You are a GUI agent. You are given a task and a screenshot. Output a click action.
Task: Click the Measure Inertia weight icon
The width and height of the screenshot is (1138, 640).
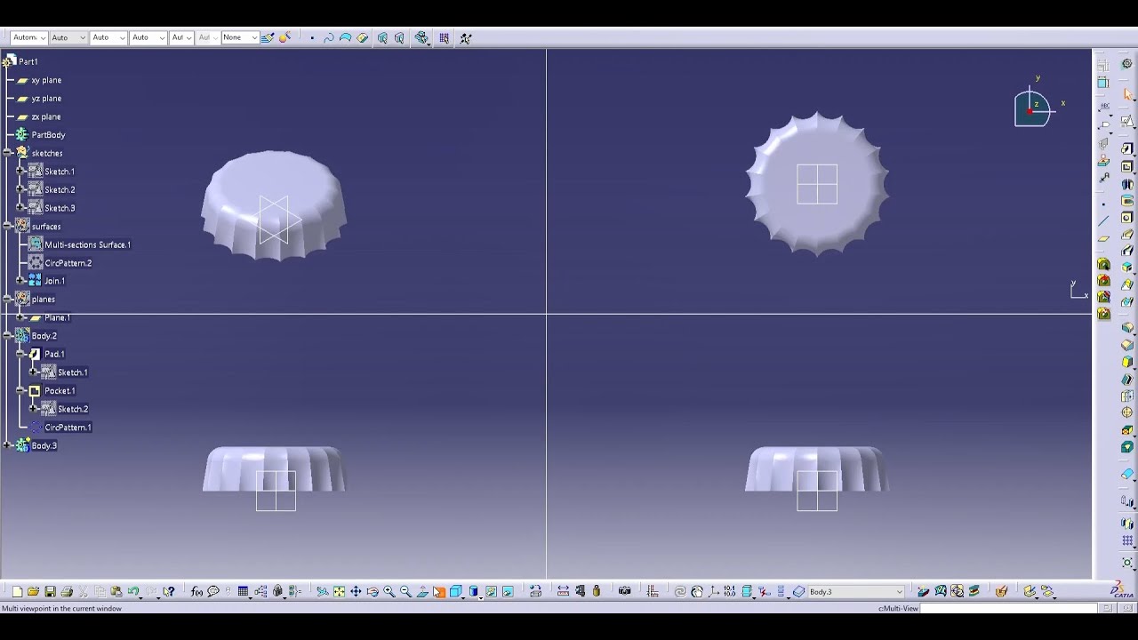[597, 591]
